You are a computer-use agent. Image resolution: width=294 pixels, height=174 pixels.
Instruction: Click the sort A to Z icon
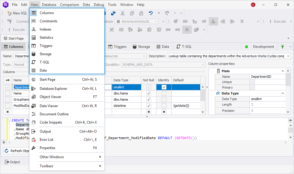[x=131, y=30]
